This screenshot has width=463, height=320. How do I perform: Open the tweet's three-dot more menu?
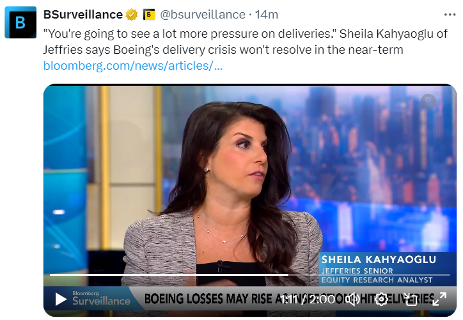click(450, 15)
